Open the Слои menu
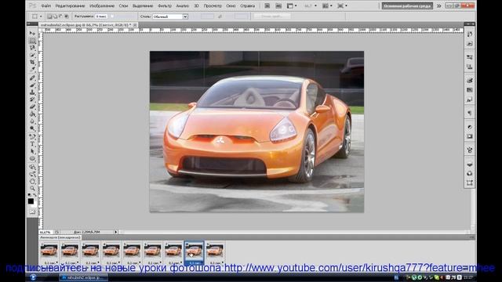The image size is (502, 282). point(123,5)
